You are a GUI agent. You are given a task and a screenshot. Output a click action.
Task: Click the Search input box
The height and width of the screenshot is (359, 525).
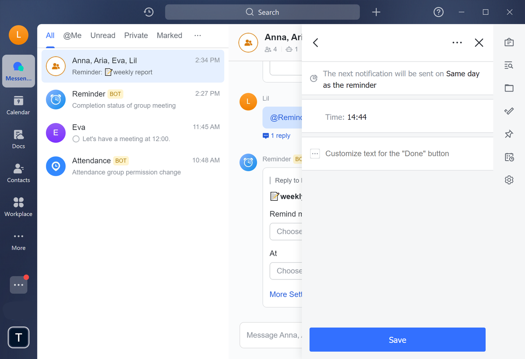[262, 12]
